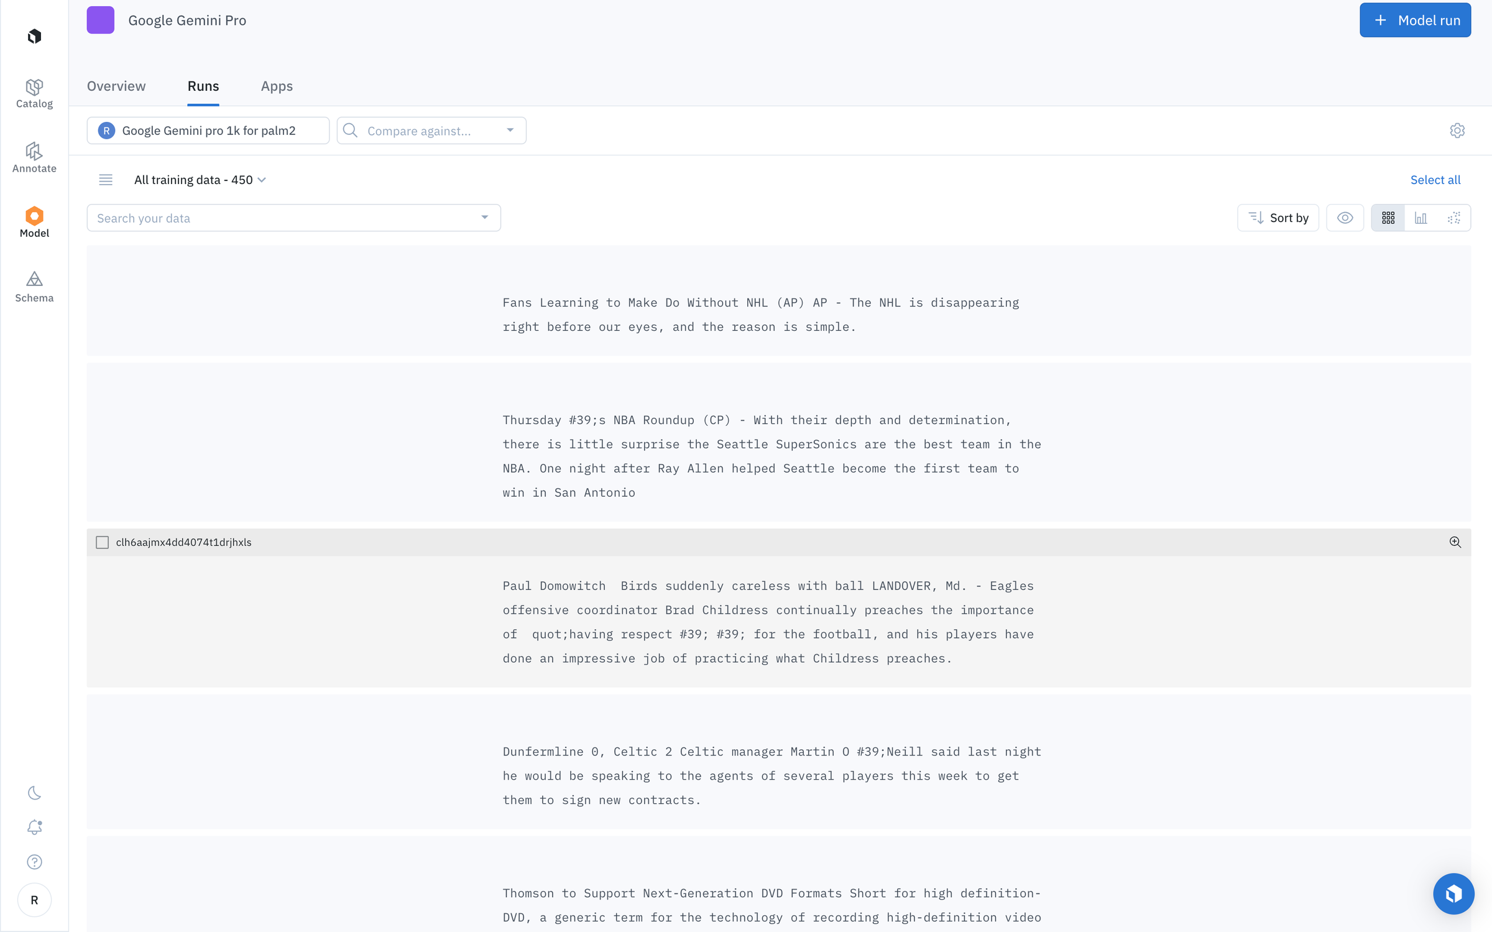Open the Catalog section in sidebar
The width and height of the screenshot is (1492, 932).
tap(34, 94)
